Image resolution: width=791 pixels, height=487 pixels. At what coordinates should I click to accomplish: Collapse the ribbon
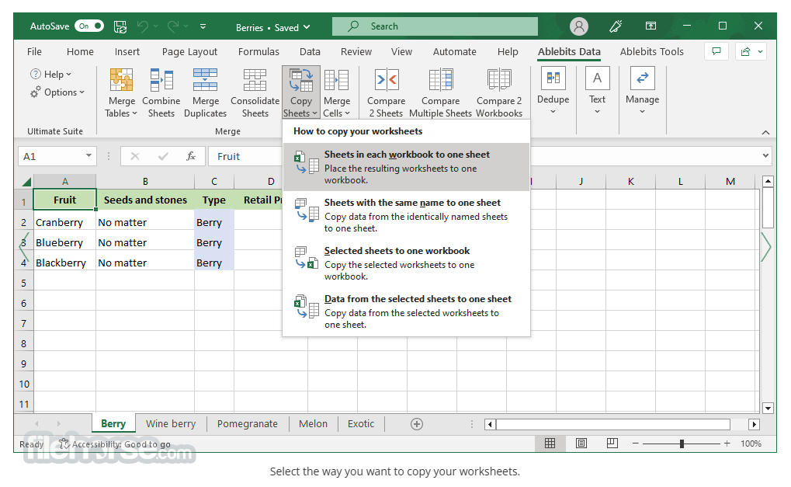pos(765,132)
